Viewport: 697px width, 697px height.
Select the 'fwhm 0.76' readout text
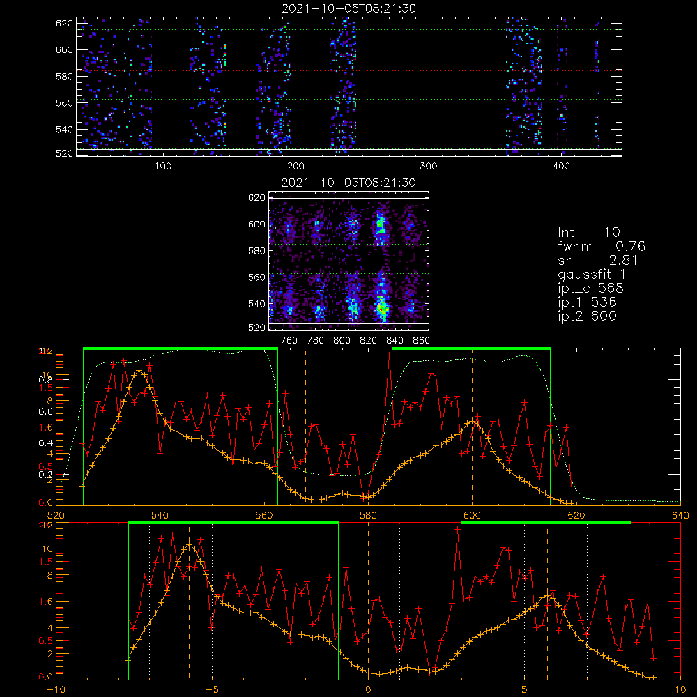(602, 246)
